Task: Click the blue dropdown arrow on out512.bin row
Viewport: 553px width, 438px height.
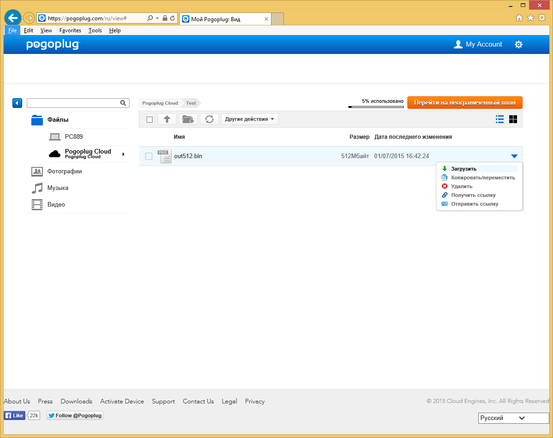Action: tap(514, 156)
